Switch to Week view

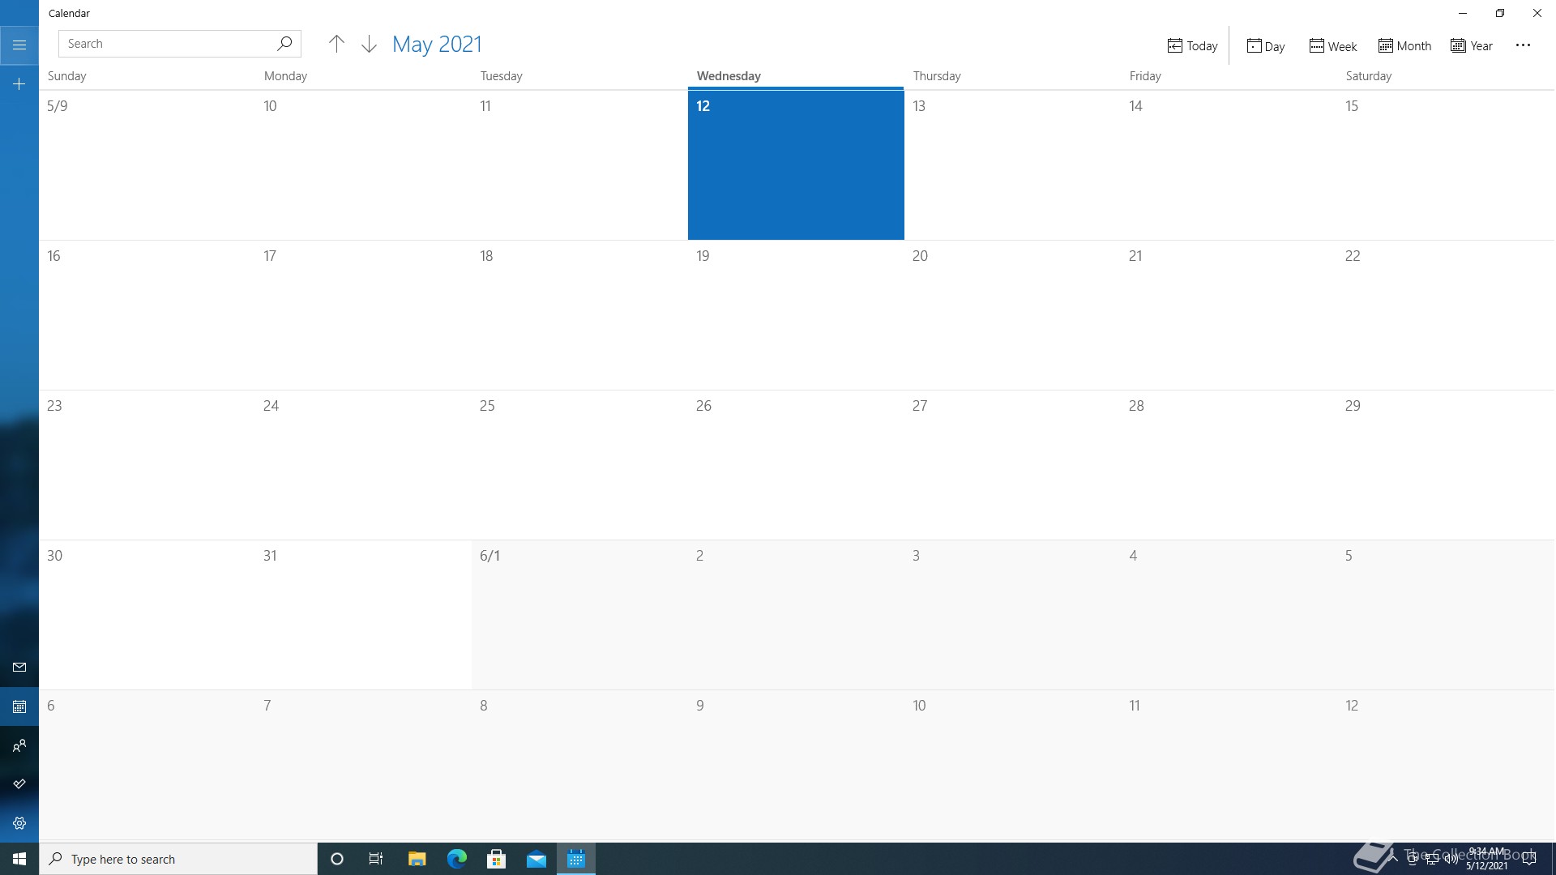pos(1332,46)
